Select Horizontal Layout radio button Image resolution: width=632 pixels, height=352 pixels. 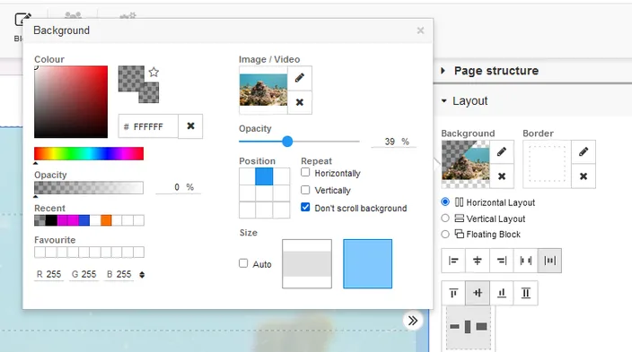tap(445, 202)
